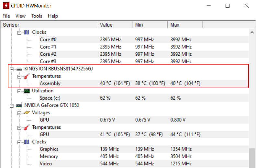Click GPU min temperature 37 °C (98 °F)
Viewport: 256px width, 168px height.
click(149, 135)
